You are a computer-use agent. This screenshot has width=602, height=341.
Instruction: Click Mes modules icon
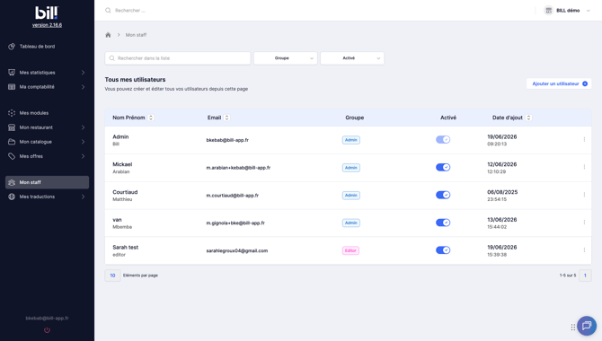coord(12,113)
